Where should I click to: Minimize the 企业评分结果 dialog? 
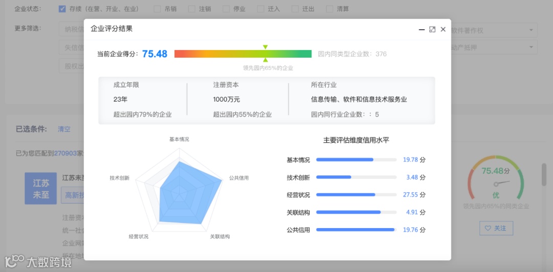point(421,30)
